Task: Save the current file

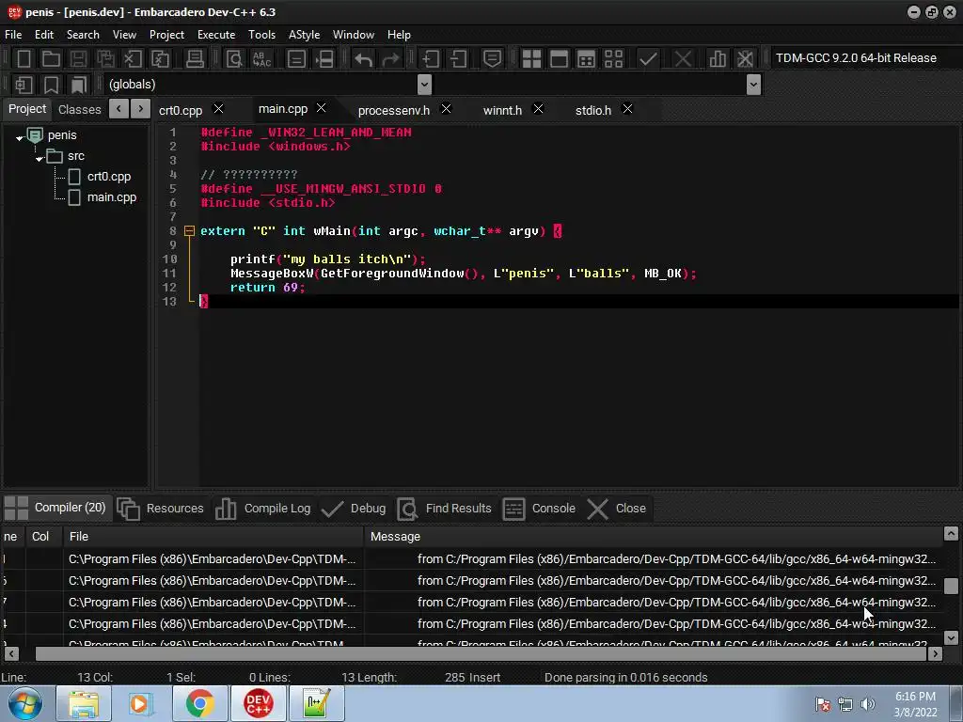Action: (x=78, y=59)
